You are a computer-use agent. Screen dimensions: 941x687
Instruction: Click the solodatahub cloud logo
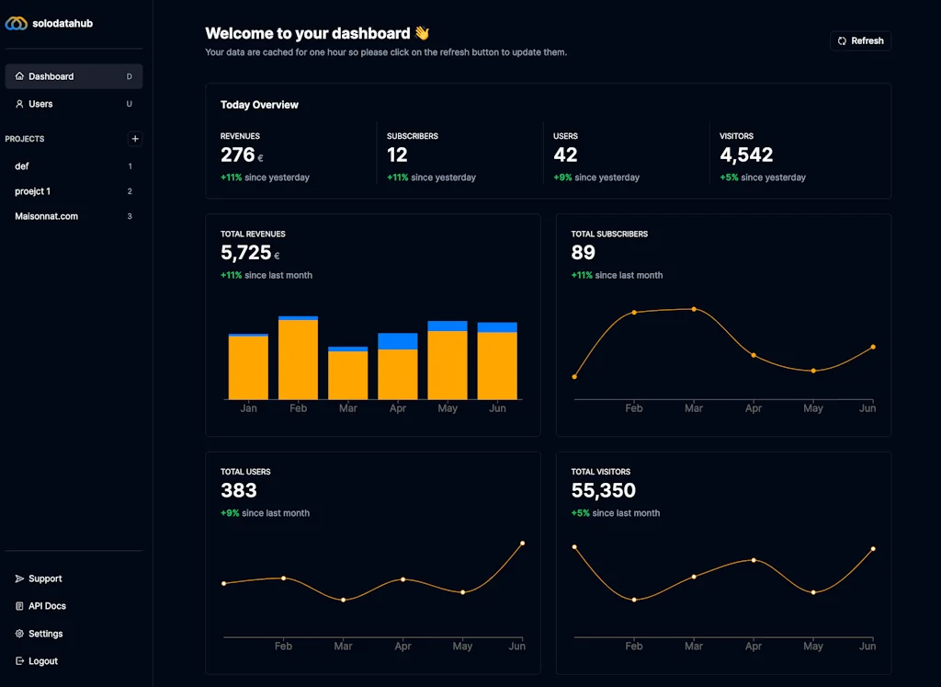pos(16,23)
